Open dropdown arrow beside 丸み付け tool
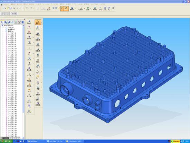This screenshot has height=143, width=190. pos(42,66)
